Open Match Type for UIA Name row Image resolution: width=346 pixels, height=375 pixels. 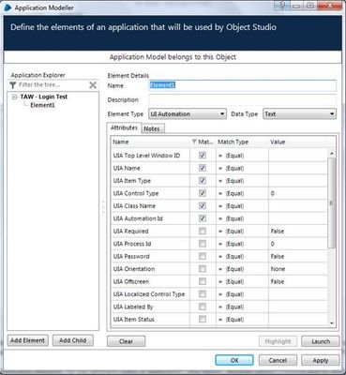point(242,168)
